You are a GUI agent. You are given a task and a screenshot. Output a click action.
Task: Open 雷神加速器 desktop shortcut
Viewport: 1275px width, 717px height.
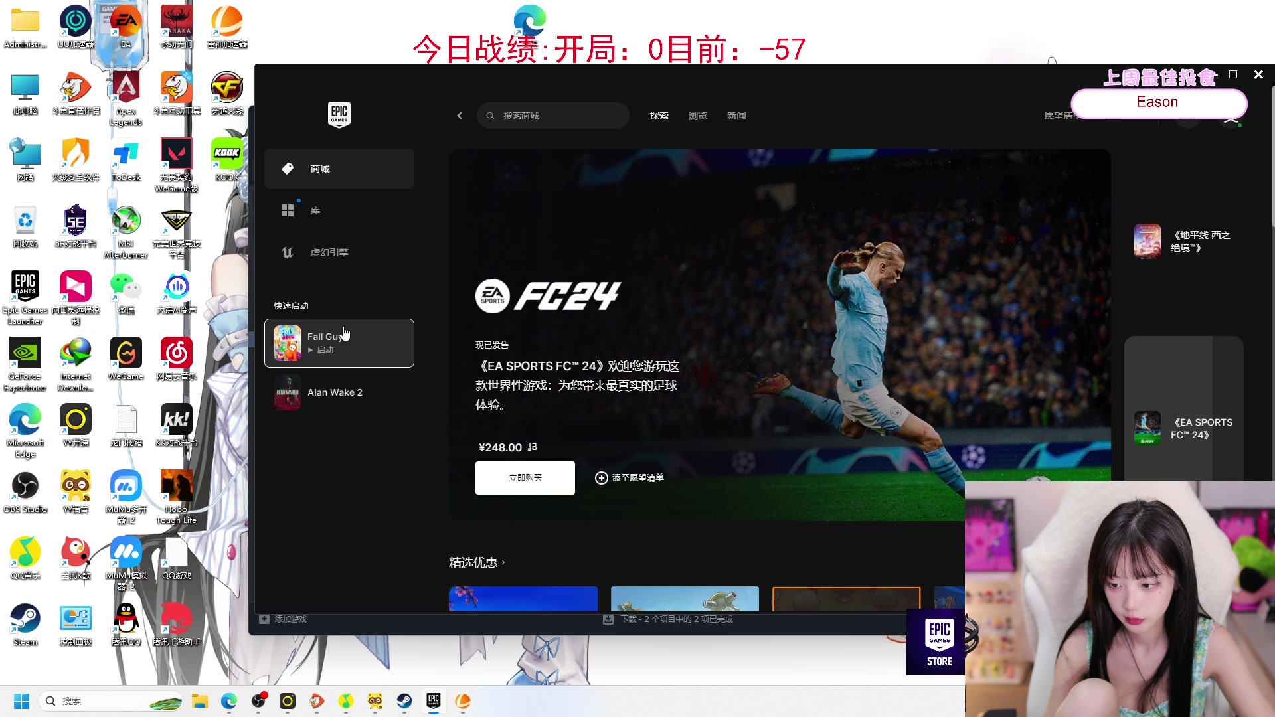pyautogui.click(x=227, y=28)
